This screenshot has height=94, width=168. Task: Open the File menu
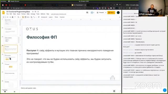coord(8,14)
